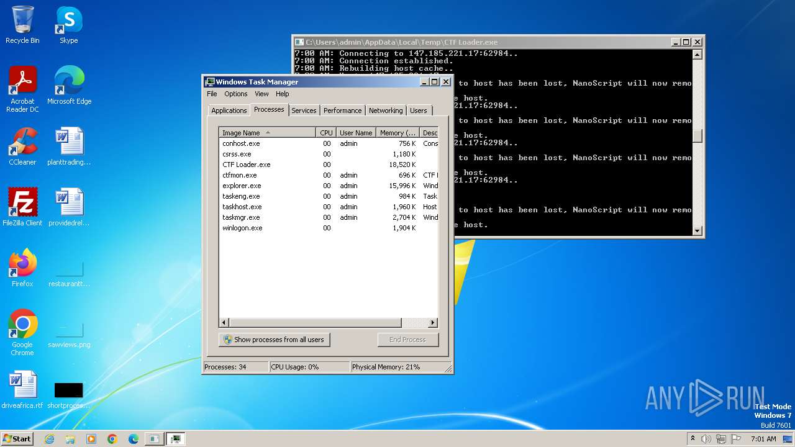795x447 pixels.
Task: Click the End Process button
Action: [407, 340]
